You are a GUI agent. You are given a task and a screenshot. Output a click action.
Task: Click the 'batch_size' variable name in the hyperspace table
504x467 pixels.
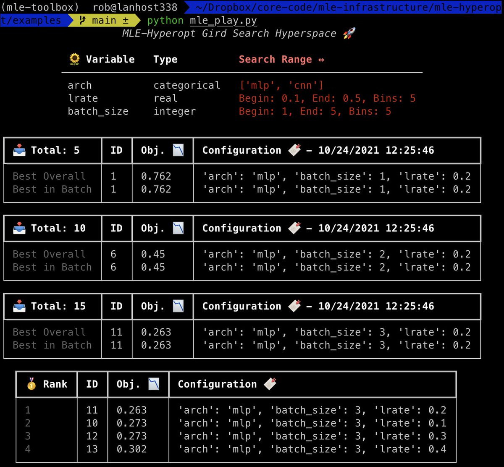point(98,111)
